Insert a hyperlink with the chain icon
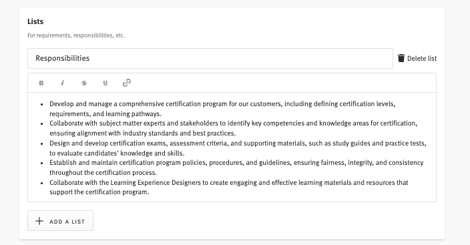Image resolution: width=470 pixels, height=245 pixels. (127, 83)
